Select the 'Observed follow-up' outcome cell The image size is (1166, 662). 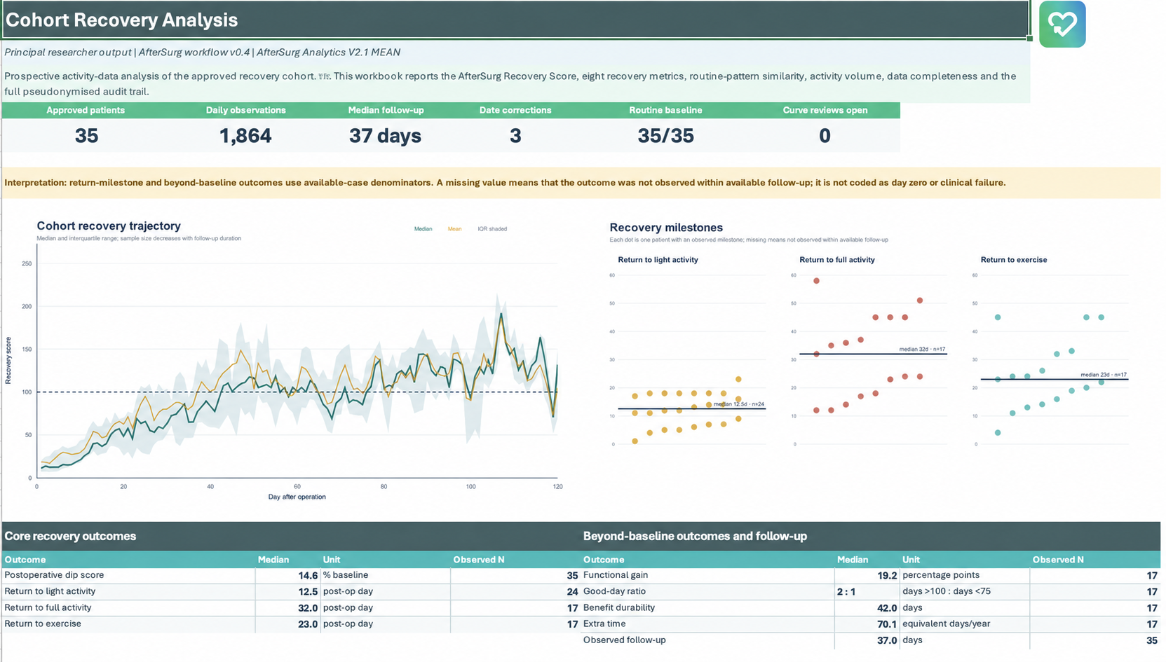click(707, 640)
